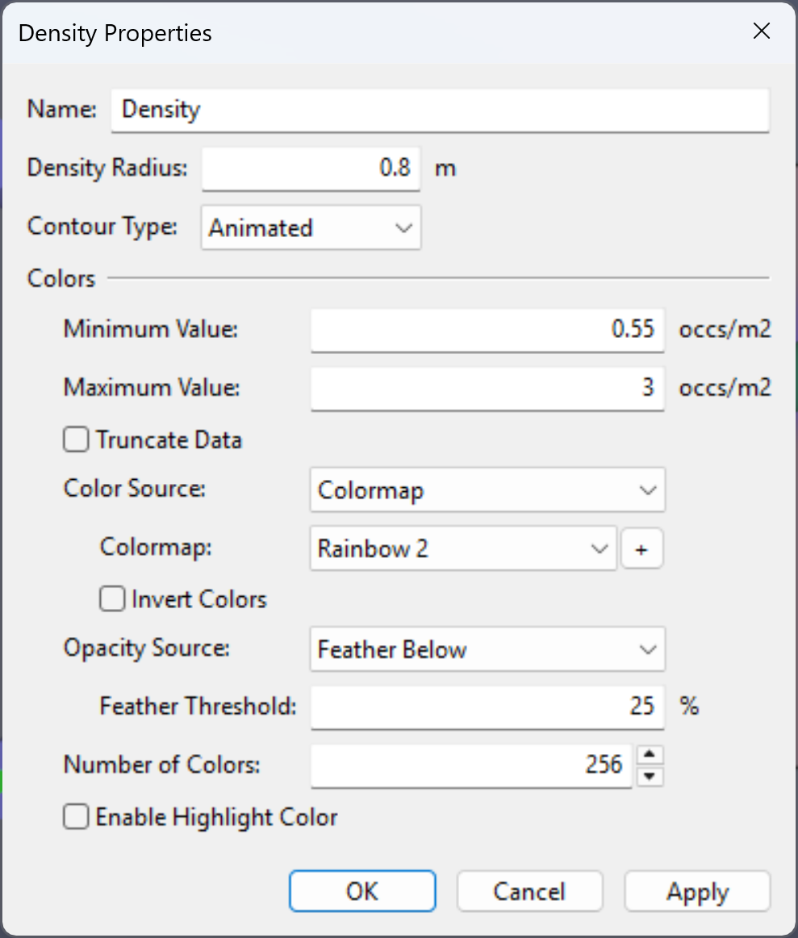798x938 pixels.
Task: Click the OK button
Action: click(x=362, y=891)
